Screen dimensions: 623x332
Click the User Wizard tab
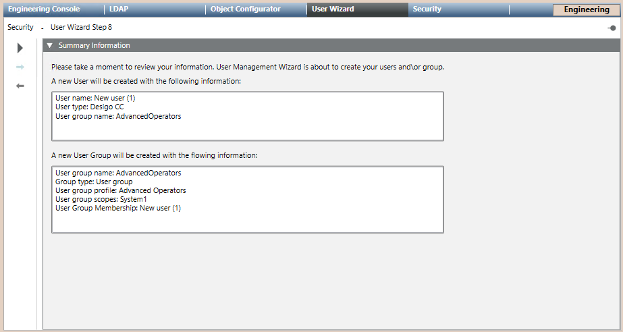tap(333, 9)
